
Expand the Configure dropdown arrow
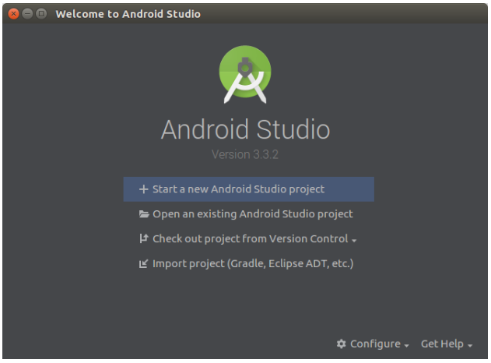406,345
